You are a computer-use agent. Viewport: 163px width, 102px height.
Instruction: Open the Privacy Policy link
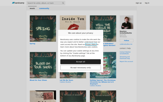(x=91, y=44)
